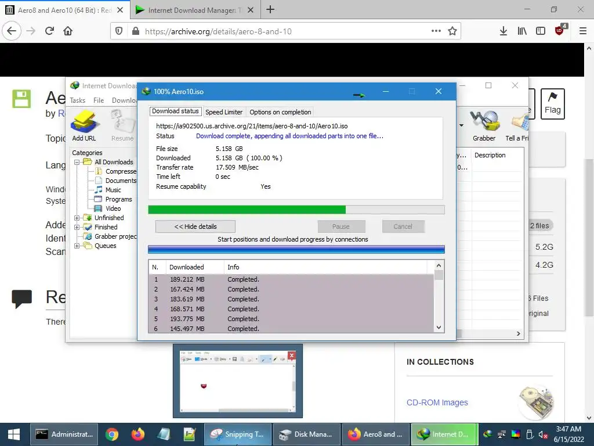Open Windows Start menu
Viewport: 594px width, 446px height.
pyautogui.click(x=14, y=434)
